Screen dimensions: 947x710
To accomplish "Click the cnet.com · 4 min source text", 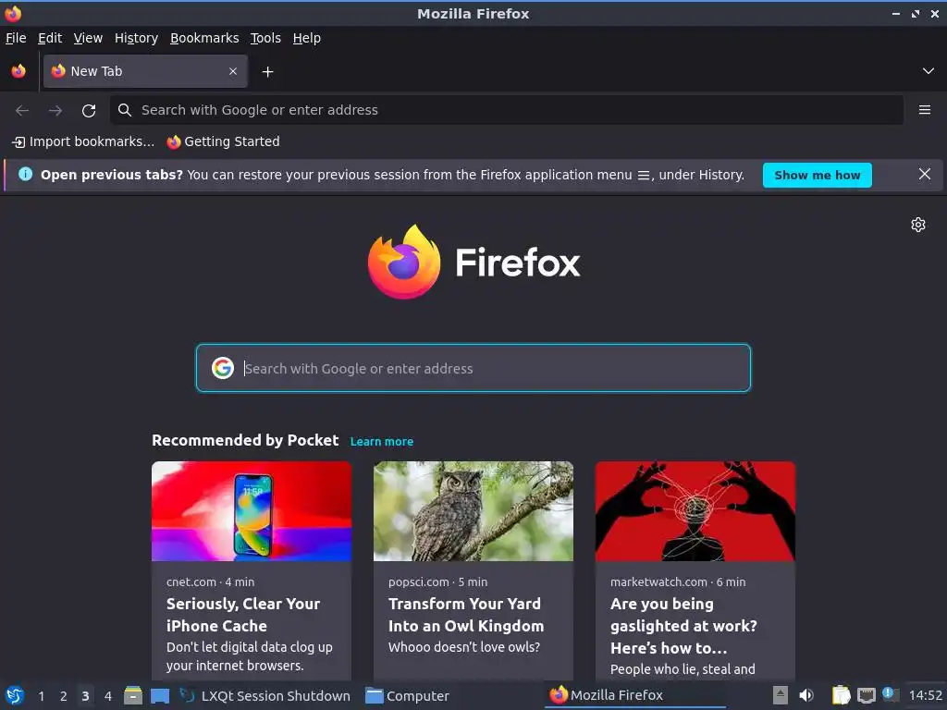I will pyautogui.click(x=210, y=582).
